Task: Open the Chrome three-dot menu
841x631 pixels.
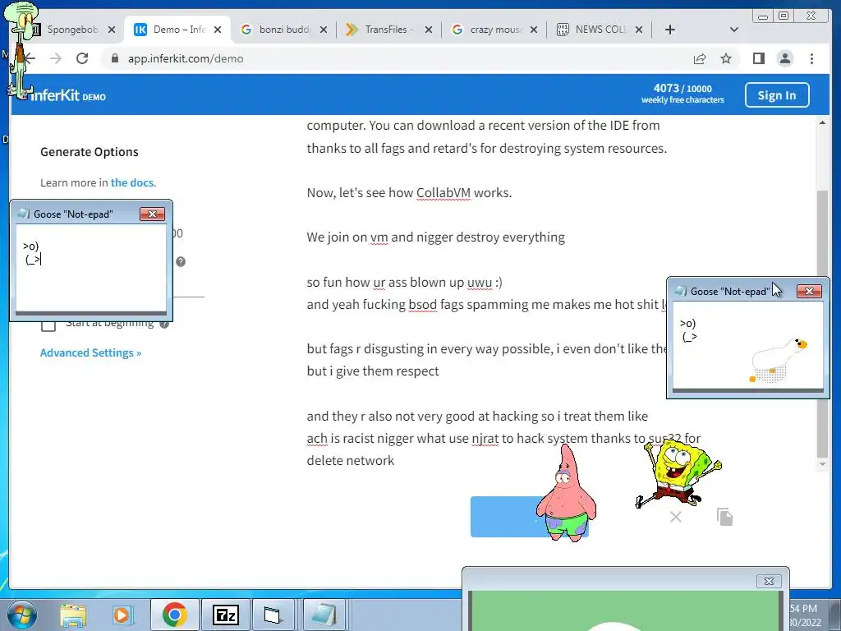Action: tap(811, 58)
